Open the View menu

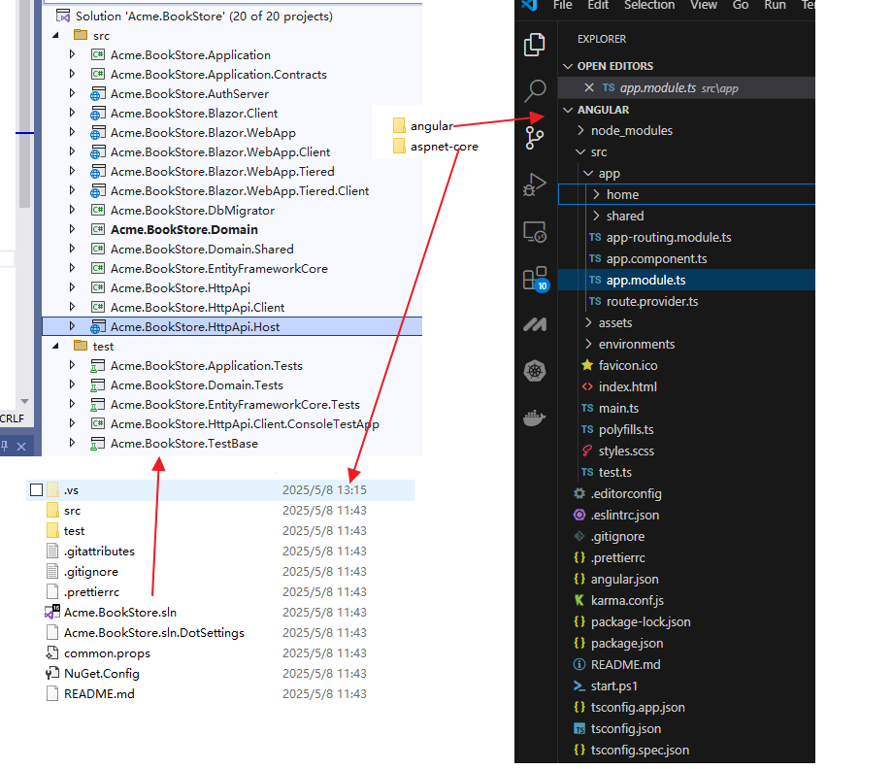click(x=704, y=5)
